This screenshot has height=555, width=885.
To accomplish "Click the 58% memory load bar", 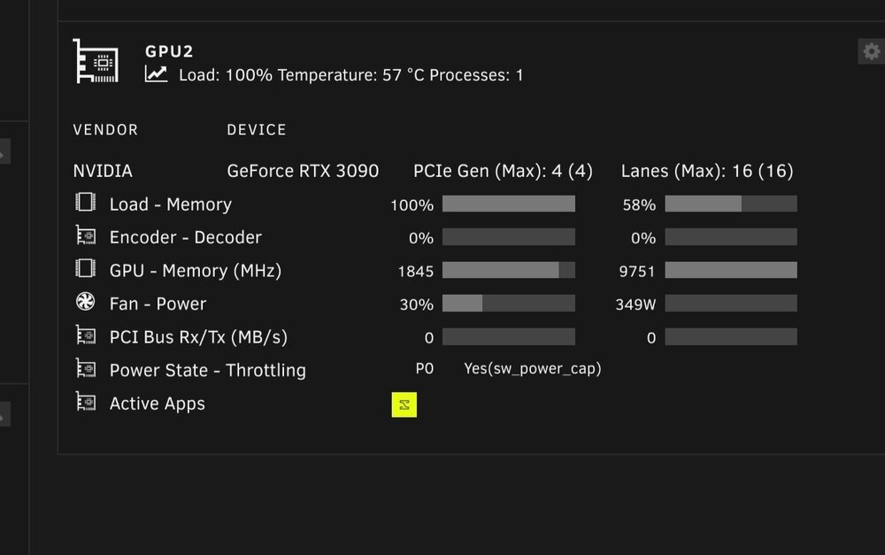I will click(x=731, y=204).
